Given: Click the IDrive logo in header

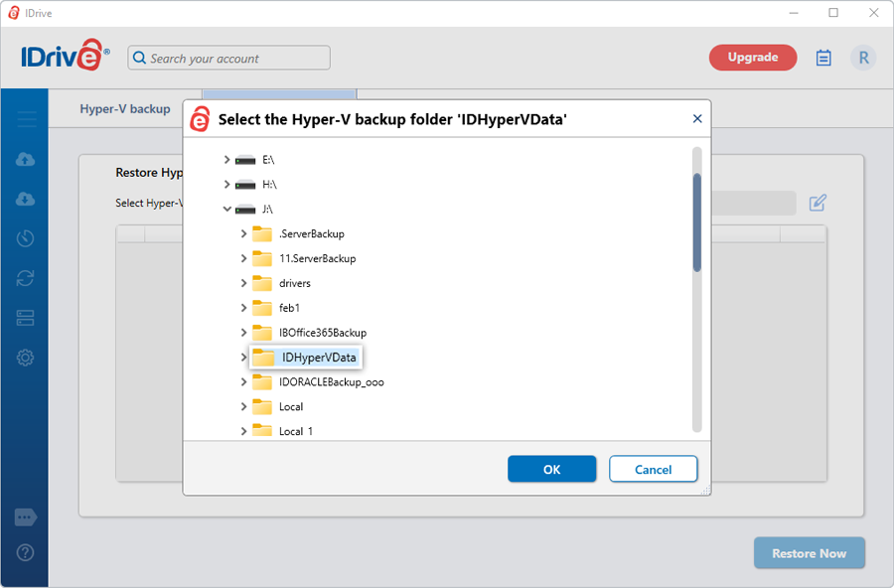Looking at the screenshot, I should 65,56.
